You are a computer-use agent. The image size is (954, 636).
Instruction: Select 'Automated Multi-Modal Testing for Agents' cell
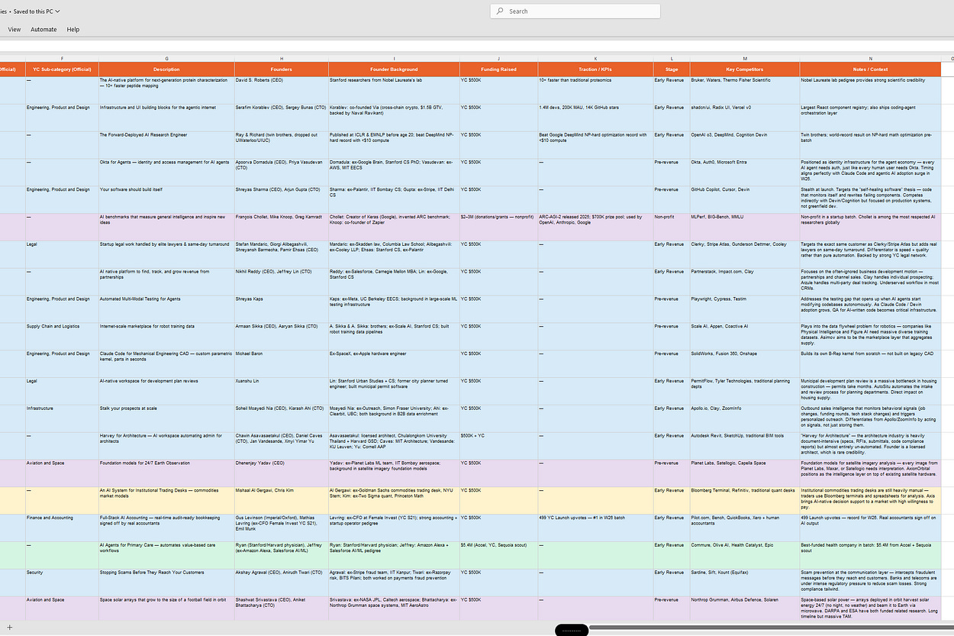pos(166,310)
